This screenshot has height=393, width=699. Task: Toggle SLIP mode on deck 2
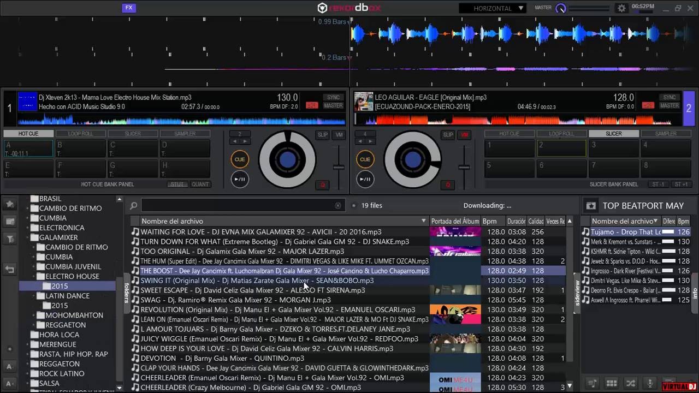click(448, 135)
